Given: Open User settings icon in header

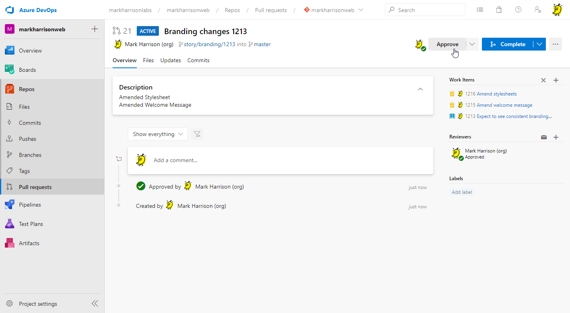Looking at the screenshot, I should tap(537, 10).
